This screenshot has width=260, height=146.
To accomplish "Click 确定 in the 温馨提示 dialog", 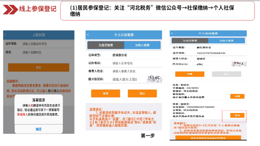I will (38, 129).
